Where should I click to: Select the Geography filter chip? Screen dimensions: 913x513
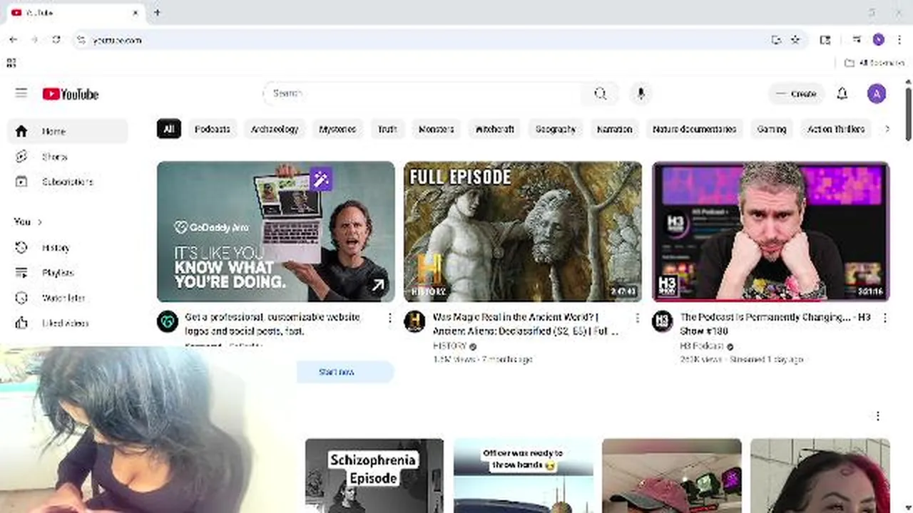tap(556, 129)
